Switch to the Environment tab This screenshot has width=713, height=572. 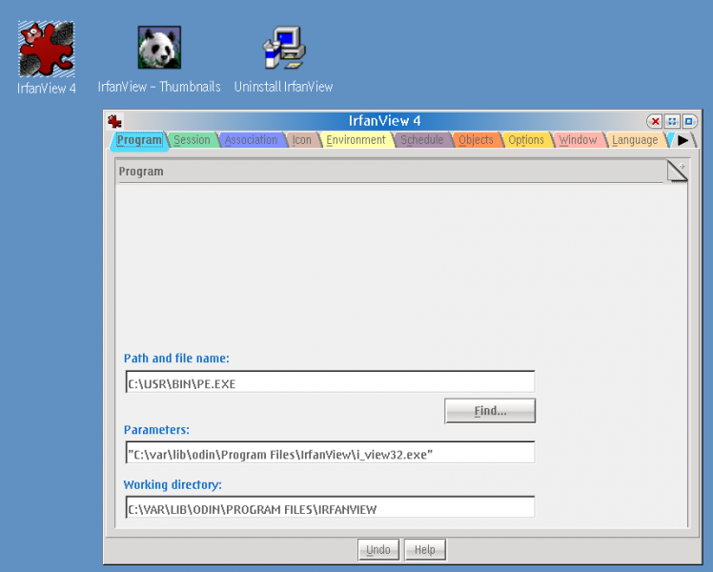point(356,140)
